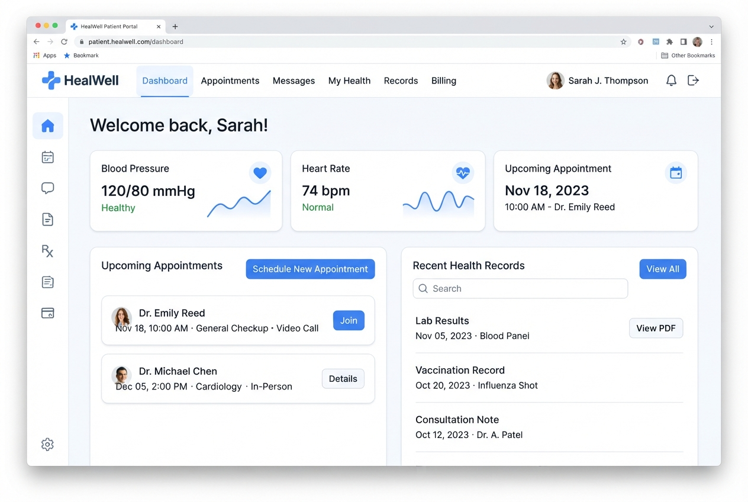Open the Records navigation item

[x=401, y=81]
